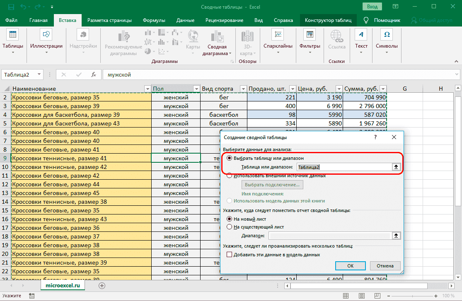This screenshot has width=462, height=301.
Task: Enable 'Добавить эти данные в модель данных'
Action: click(x=230, y=255)
